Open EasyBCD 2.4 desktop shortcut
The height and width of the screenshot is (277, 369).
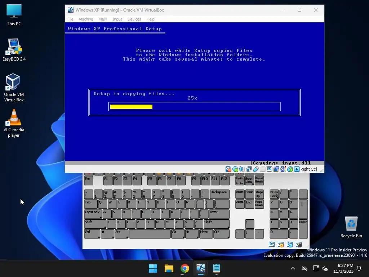pos(14,50)
